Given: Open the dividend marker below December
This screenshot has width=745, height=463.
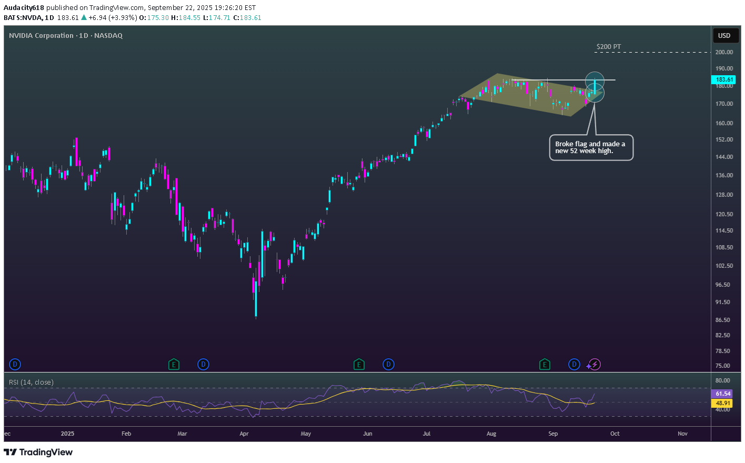Looking at the screenshot, I should (x=15, y=364).
